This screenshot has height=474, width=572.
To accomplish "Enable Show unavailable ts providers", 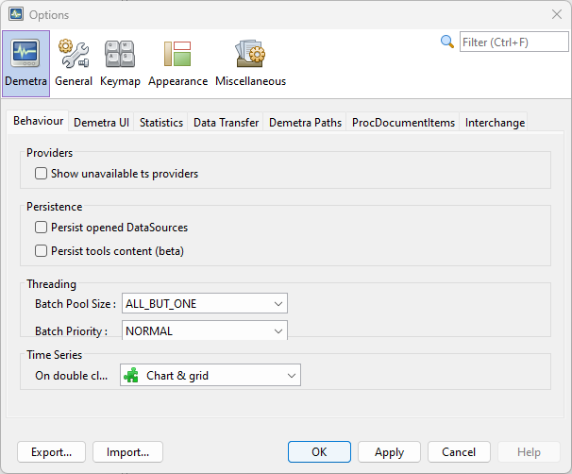I will (42, 174).
